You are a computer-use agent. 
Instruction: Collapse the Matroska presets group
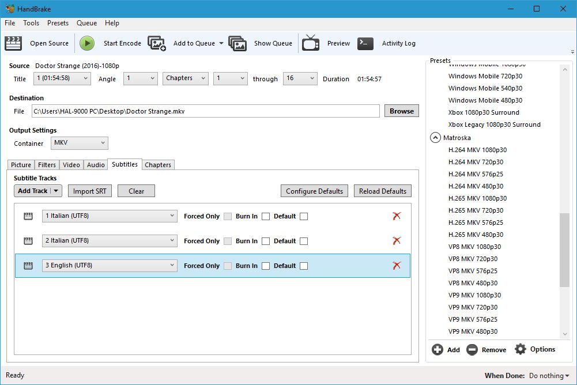pos(435,138)
